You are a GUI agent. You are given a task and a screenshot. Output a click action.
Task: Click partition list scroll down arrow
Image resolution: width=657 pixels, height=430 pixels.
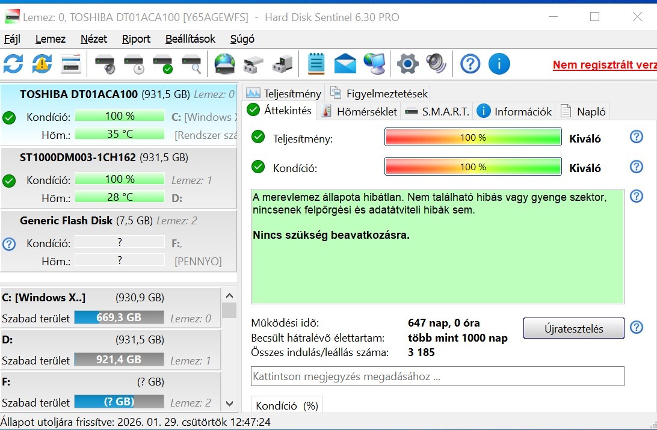pyautogui.click(x=229, y=404)
